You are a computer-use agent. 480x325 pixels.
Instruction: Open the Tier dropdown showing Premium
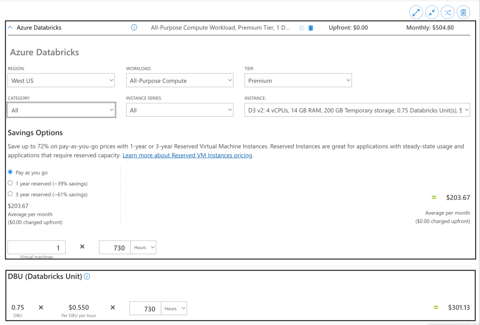(x=298, y=81)
